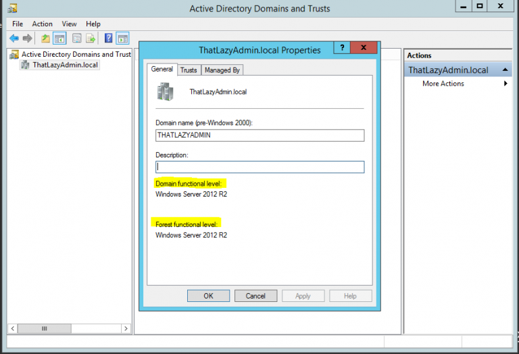
Task: Switch to the General tab
Action: [x=162, y=69]
